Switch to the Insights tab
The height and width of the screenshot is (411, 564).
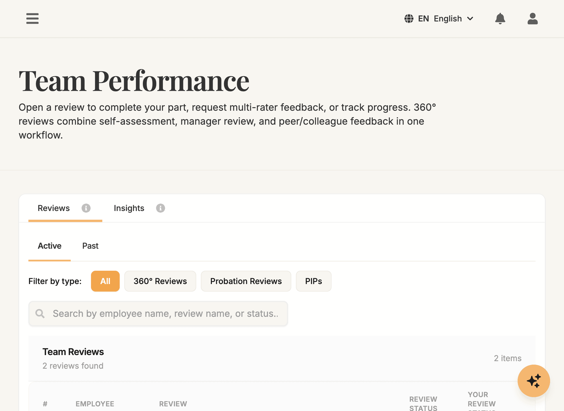coord(129,208)
